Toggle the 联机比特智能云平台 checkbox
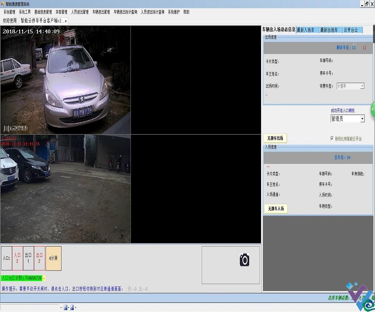 [332, 139]
